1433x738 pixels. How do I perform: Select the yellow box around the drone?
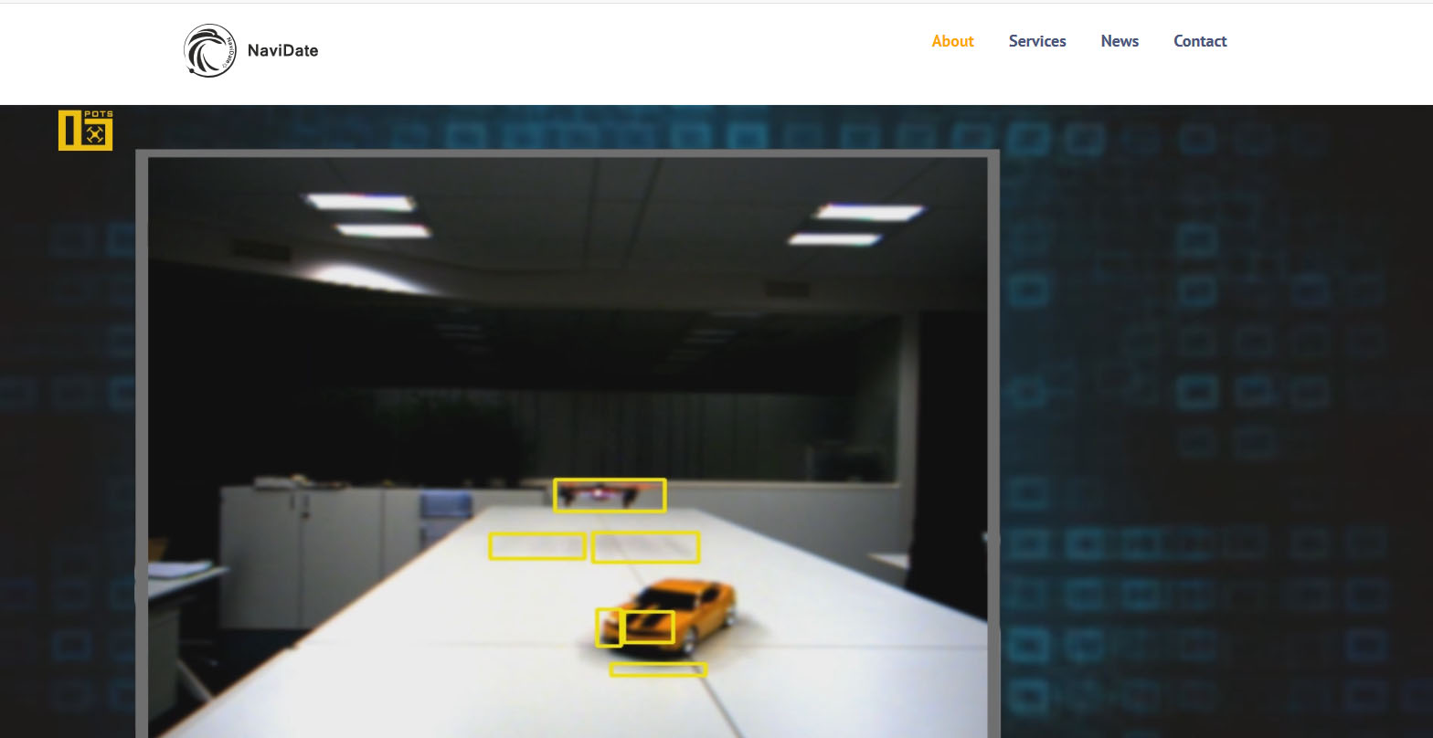[x=610, y=495]
